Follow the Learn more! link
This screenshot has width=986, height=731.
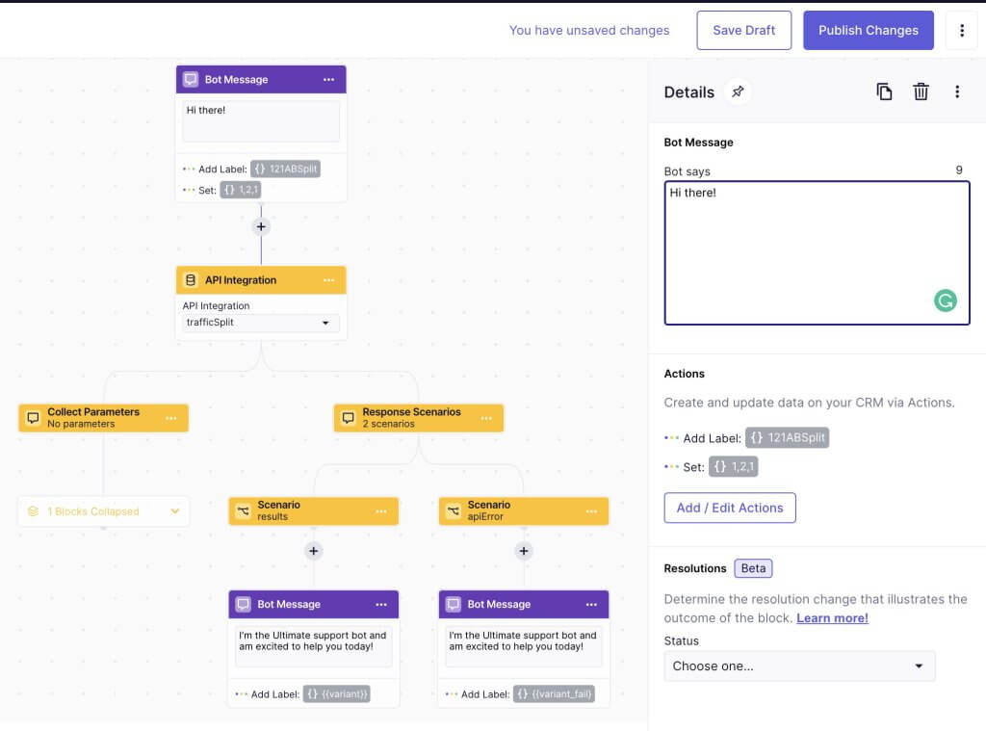[832, 618]
